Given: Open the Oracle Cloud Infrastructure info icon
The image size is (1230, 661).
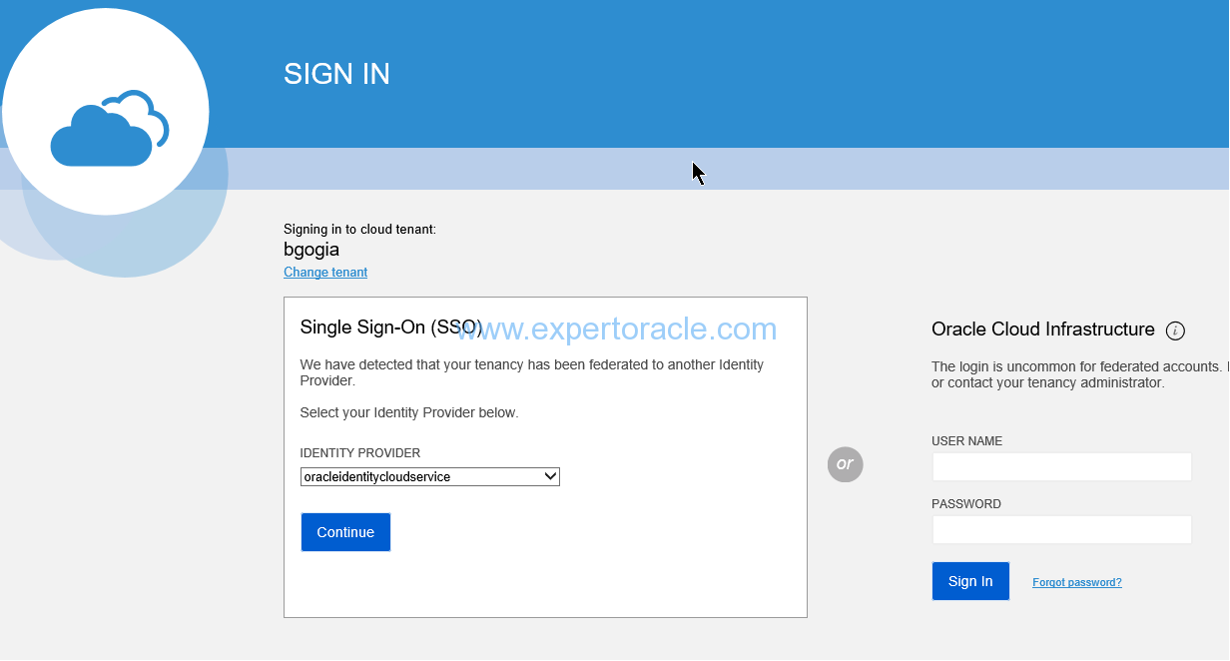Looking at the screenshot, I should pos(1175,330).
